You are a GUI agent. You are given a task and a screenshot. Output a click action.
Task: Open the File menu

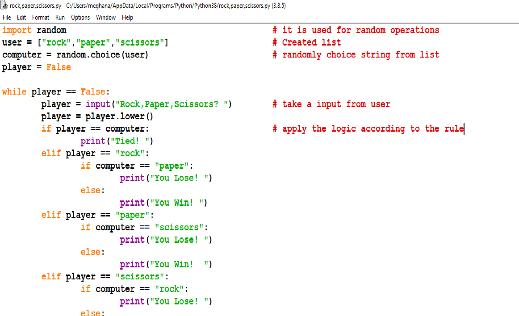pos(7,17)
